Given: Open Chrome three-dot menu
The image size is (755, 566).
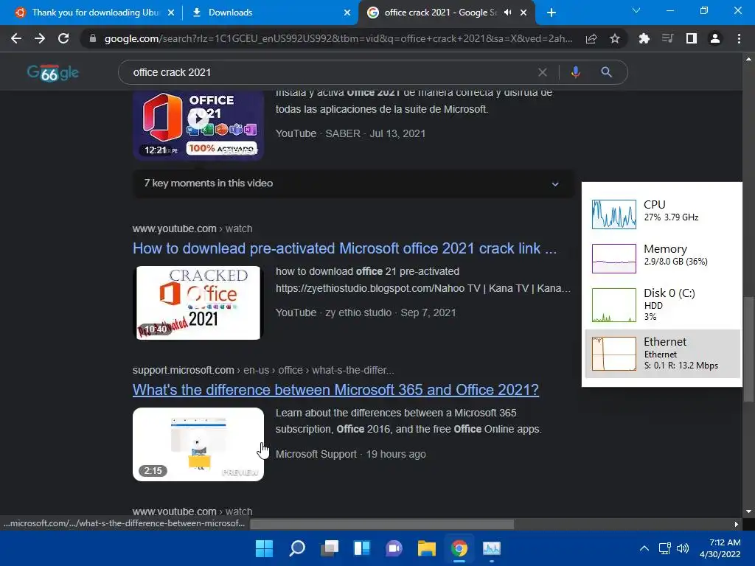Looking at the screenshot, I should [x=739, y=38].
